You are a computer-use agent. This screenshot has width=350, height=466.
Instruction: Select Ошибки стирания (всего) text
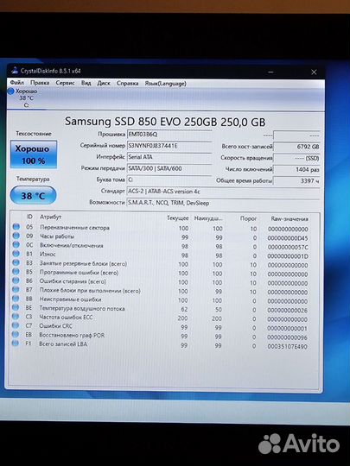click(73, 281)
